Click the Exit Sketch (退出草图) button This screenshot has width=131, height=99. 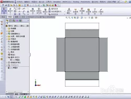4,11
